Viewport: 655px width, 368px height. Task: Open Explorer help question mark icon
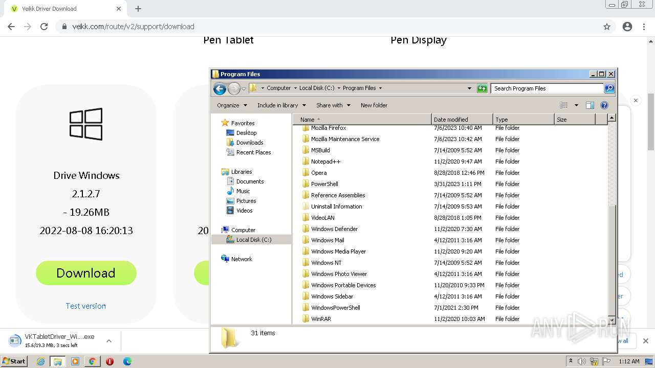[x=604, y=105]
